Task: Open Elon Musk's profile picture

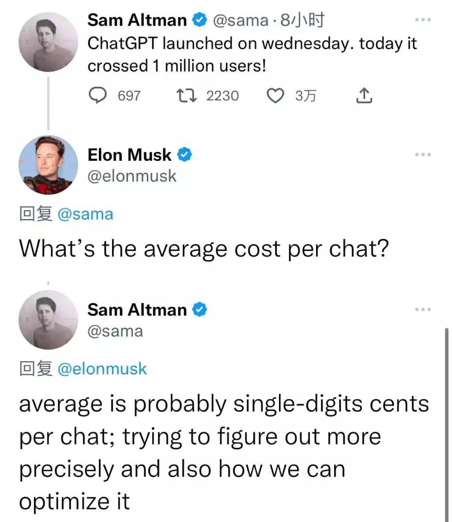Action: (48, 165)
